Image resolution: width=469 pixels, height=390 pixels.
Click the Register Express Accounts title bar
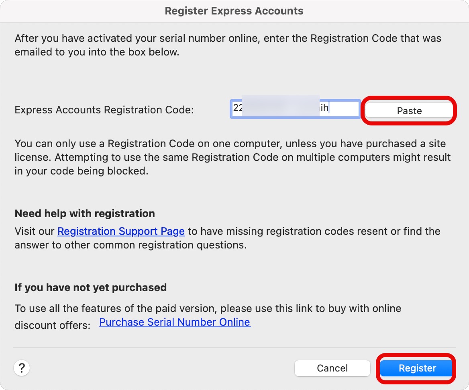(x=234, y=11)
